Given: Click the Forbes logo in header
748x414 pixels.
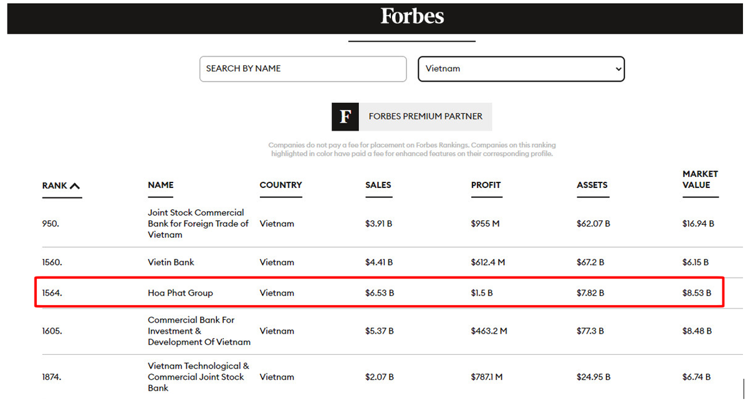Looking at the screenshot, I should click(412, 17).
